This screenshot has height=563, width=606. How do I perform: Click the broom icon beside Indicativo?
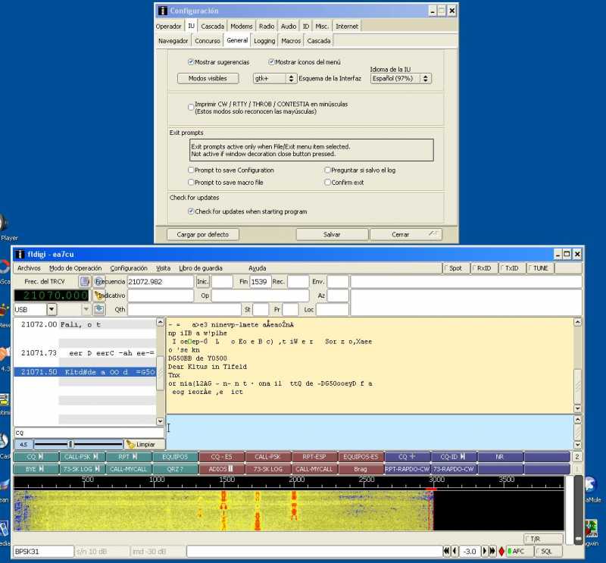point(98,296)
